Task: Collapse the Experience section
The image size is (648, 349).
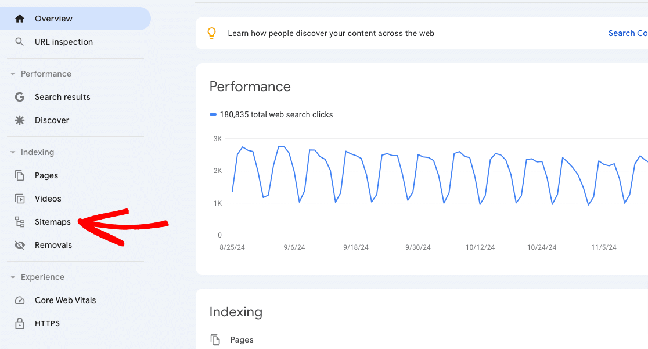Action: tap(12, 277)
